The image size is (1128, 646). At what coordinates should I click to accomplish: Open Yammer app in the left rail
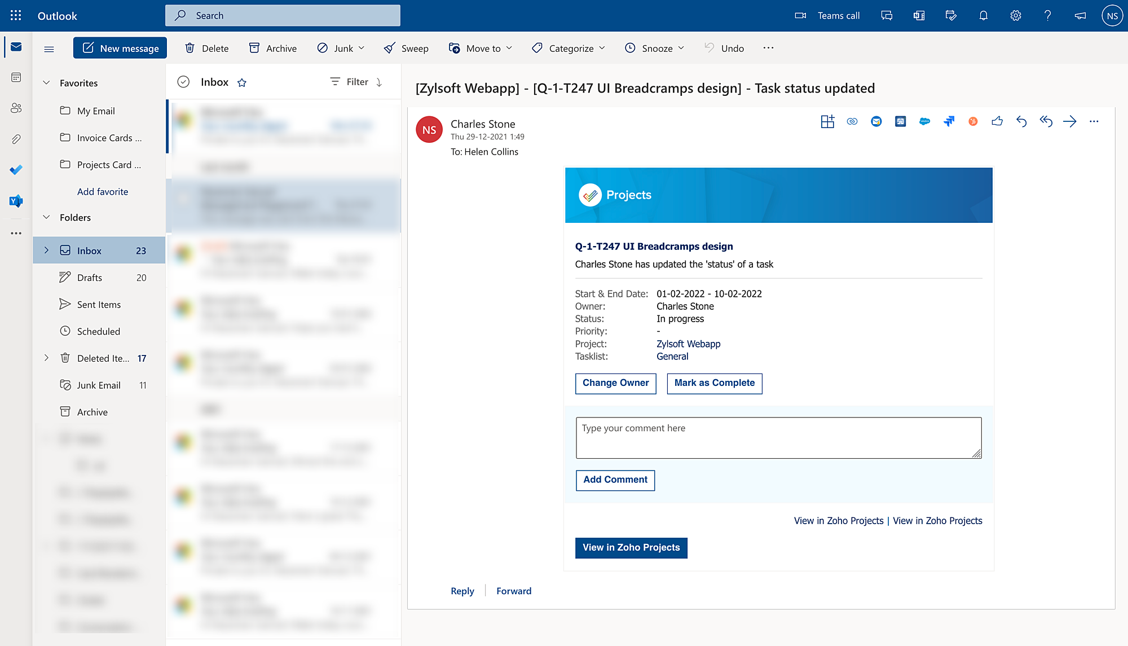(16, 200)
